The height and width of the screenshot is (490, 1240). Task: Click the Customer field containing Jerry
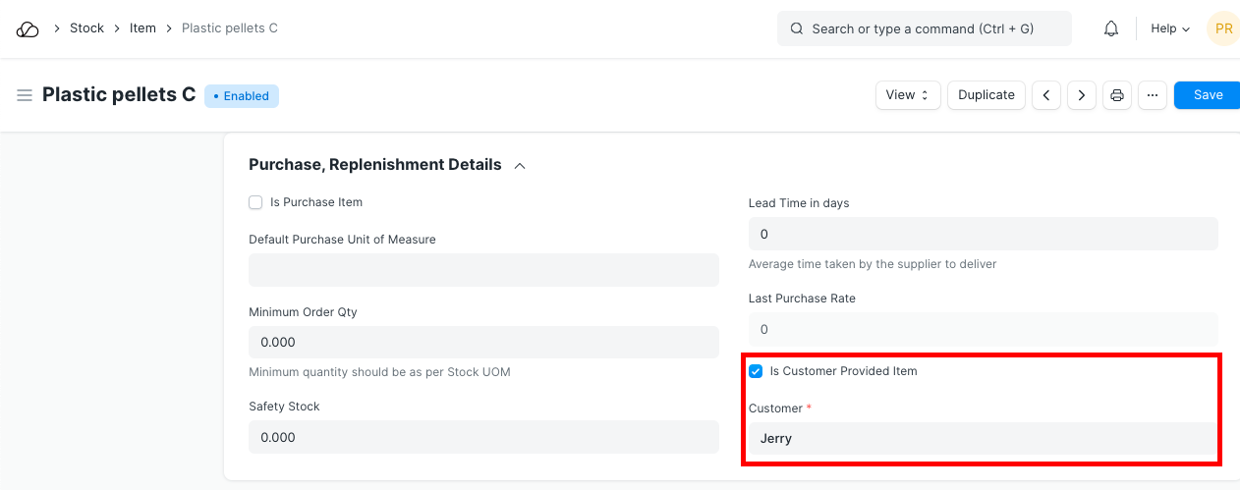pos(983,439)
